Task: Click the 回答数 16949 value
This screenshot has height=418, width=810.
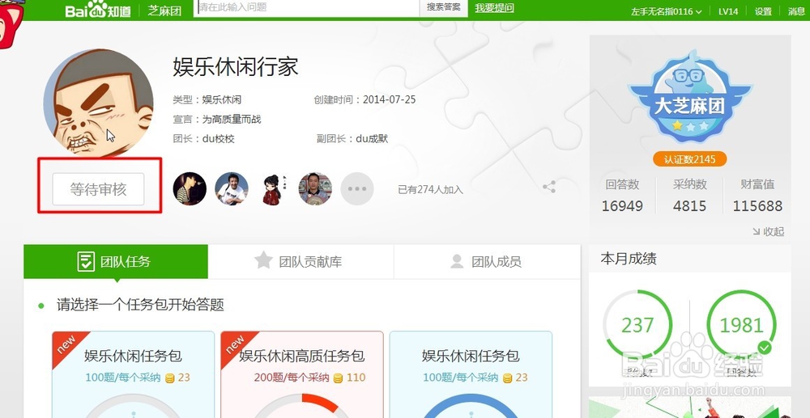Action: [x=622, y=206]
